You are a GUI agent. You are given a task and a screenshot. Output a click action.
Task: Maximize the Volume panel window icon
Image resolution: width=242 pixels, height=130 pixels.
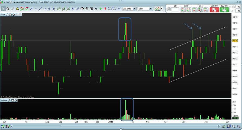(x=12, y=100)
